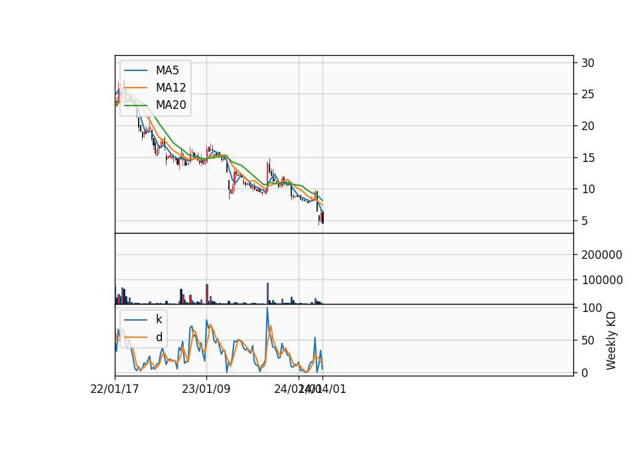Click the k legend label in KD panel
The height and width of the screenshot is (458, 637).
coord(159,319)
